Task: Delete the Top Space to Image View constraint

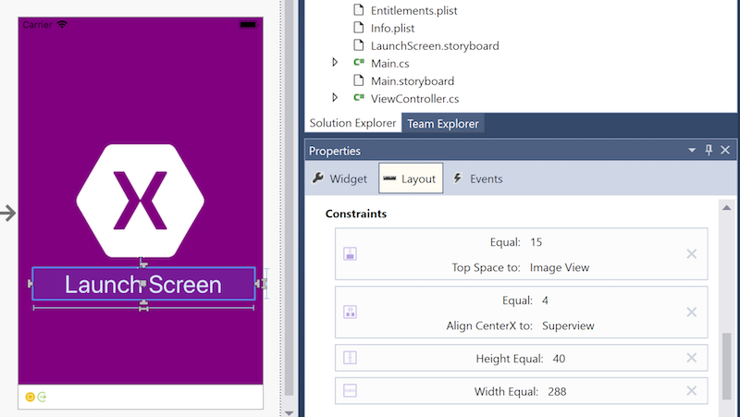Action: tap(691, 253)
